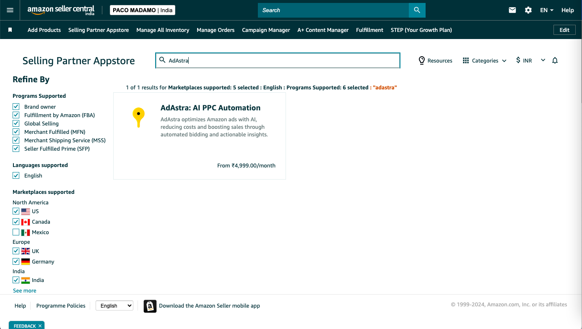Click the AdAstra yellow pin logo
The image size is (582, 329).
[x=138, y=117]
